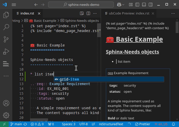Toggle bottom panel visibility
Viewport: 179px width, 127px height.
(x=144, y=5)
